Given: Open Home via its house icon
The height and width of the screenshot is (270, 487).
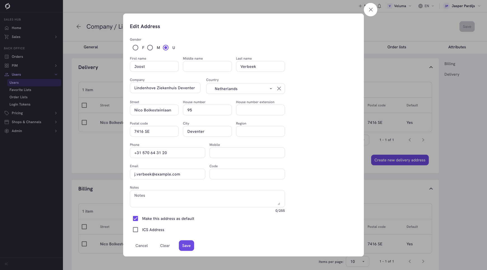Looking at the screenshot, I should click(7, 28).
